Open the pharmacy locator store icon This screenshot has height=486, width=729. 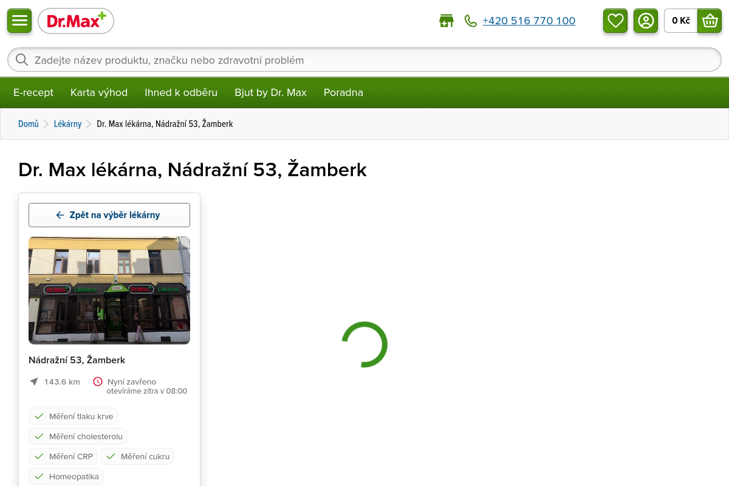[x=447, y=21]
